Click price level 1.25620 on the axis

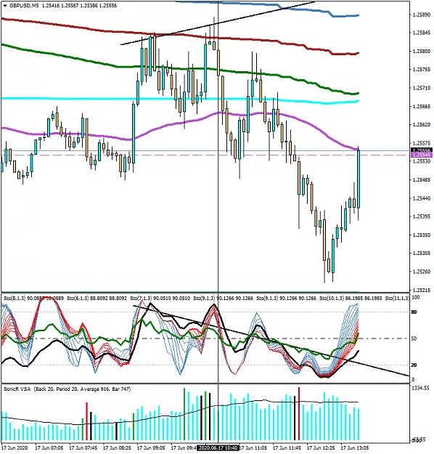421,125
